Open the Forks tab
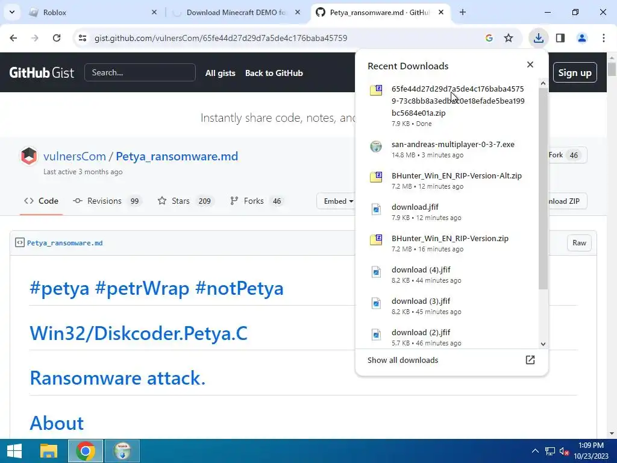 (257, 201)
